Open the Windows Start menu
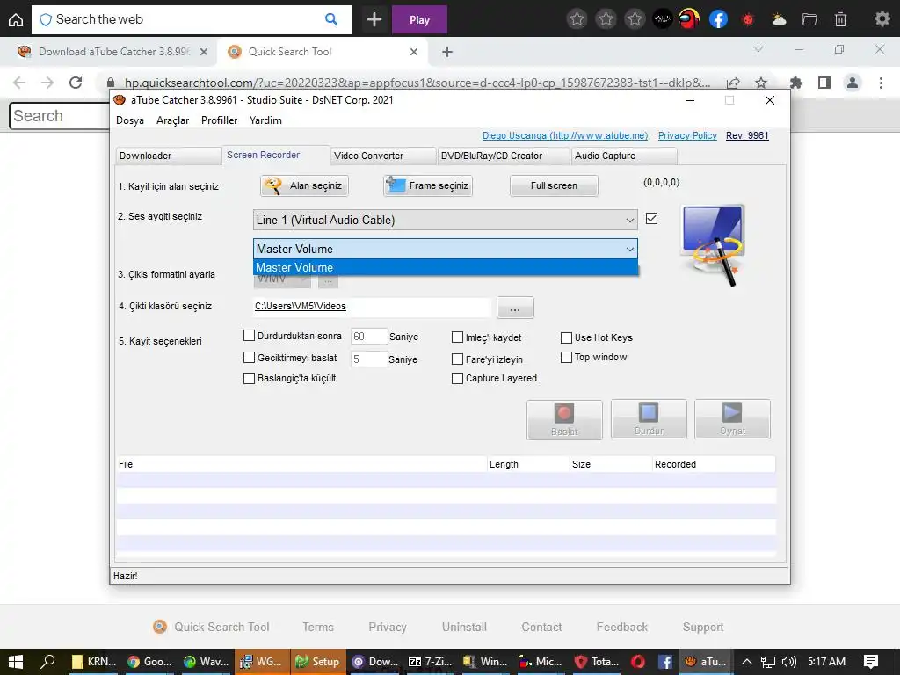Image resolution: width=900 pixels, height=675 pixels. (16, 661)
